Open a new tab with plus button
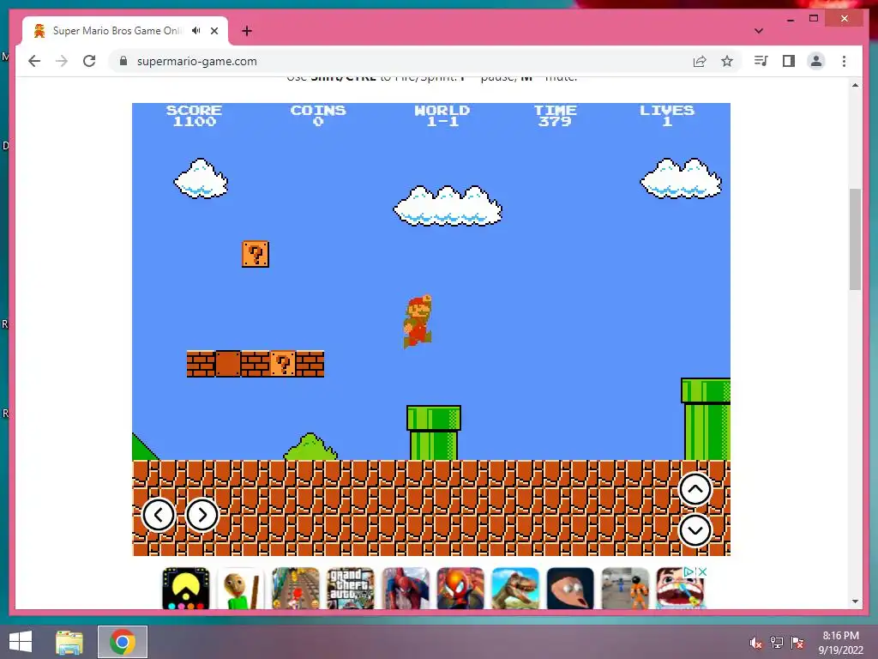This screenshot has height=659, width=878. [247, 31]
